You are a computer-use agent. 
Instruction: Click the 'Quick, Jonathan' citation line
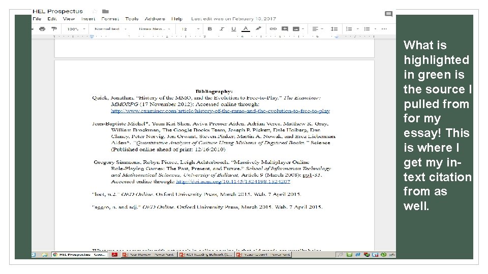pos(206,98)
